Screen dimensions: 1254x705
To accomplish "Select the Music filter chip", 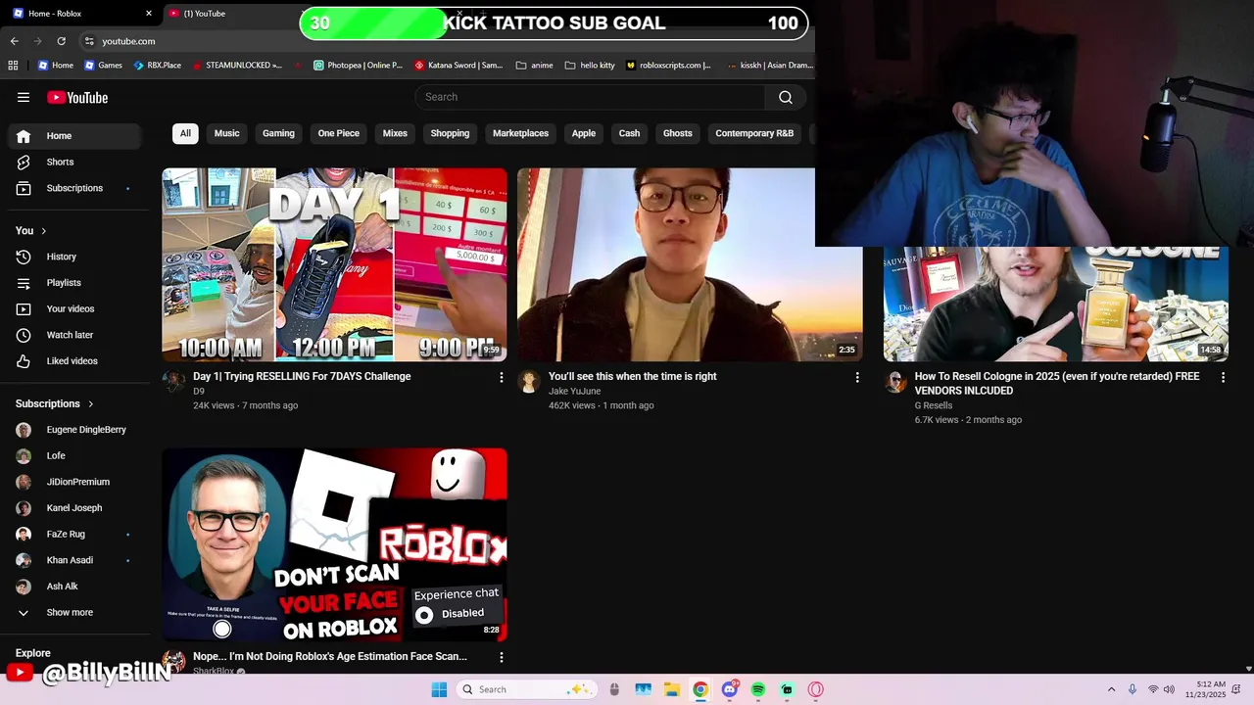I will pyautogui.click(x=227, y=133).
